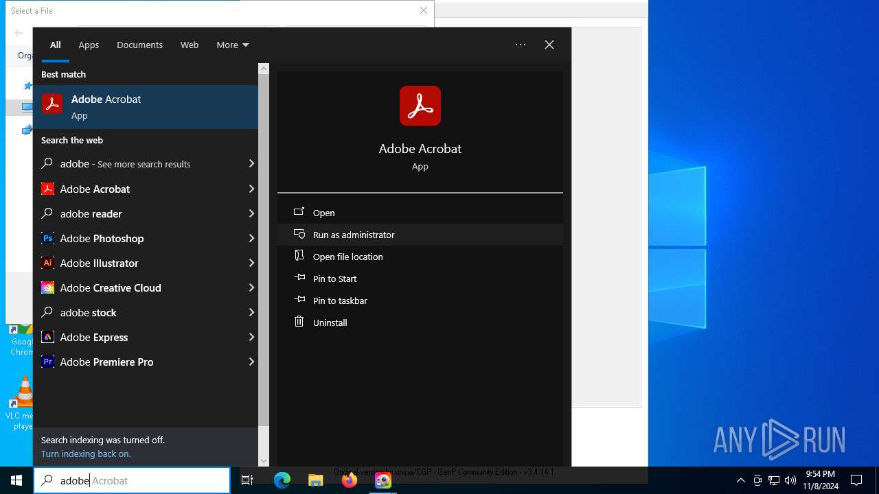Select the Adobe Premiere Pro suggestion icon
Viewport: 879px width, 494px height.
[47, 362]
